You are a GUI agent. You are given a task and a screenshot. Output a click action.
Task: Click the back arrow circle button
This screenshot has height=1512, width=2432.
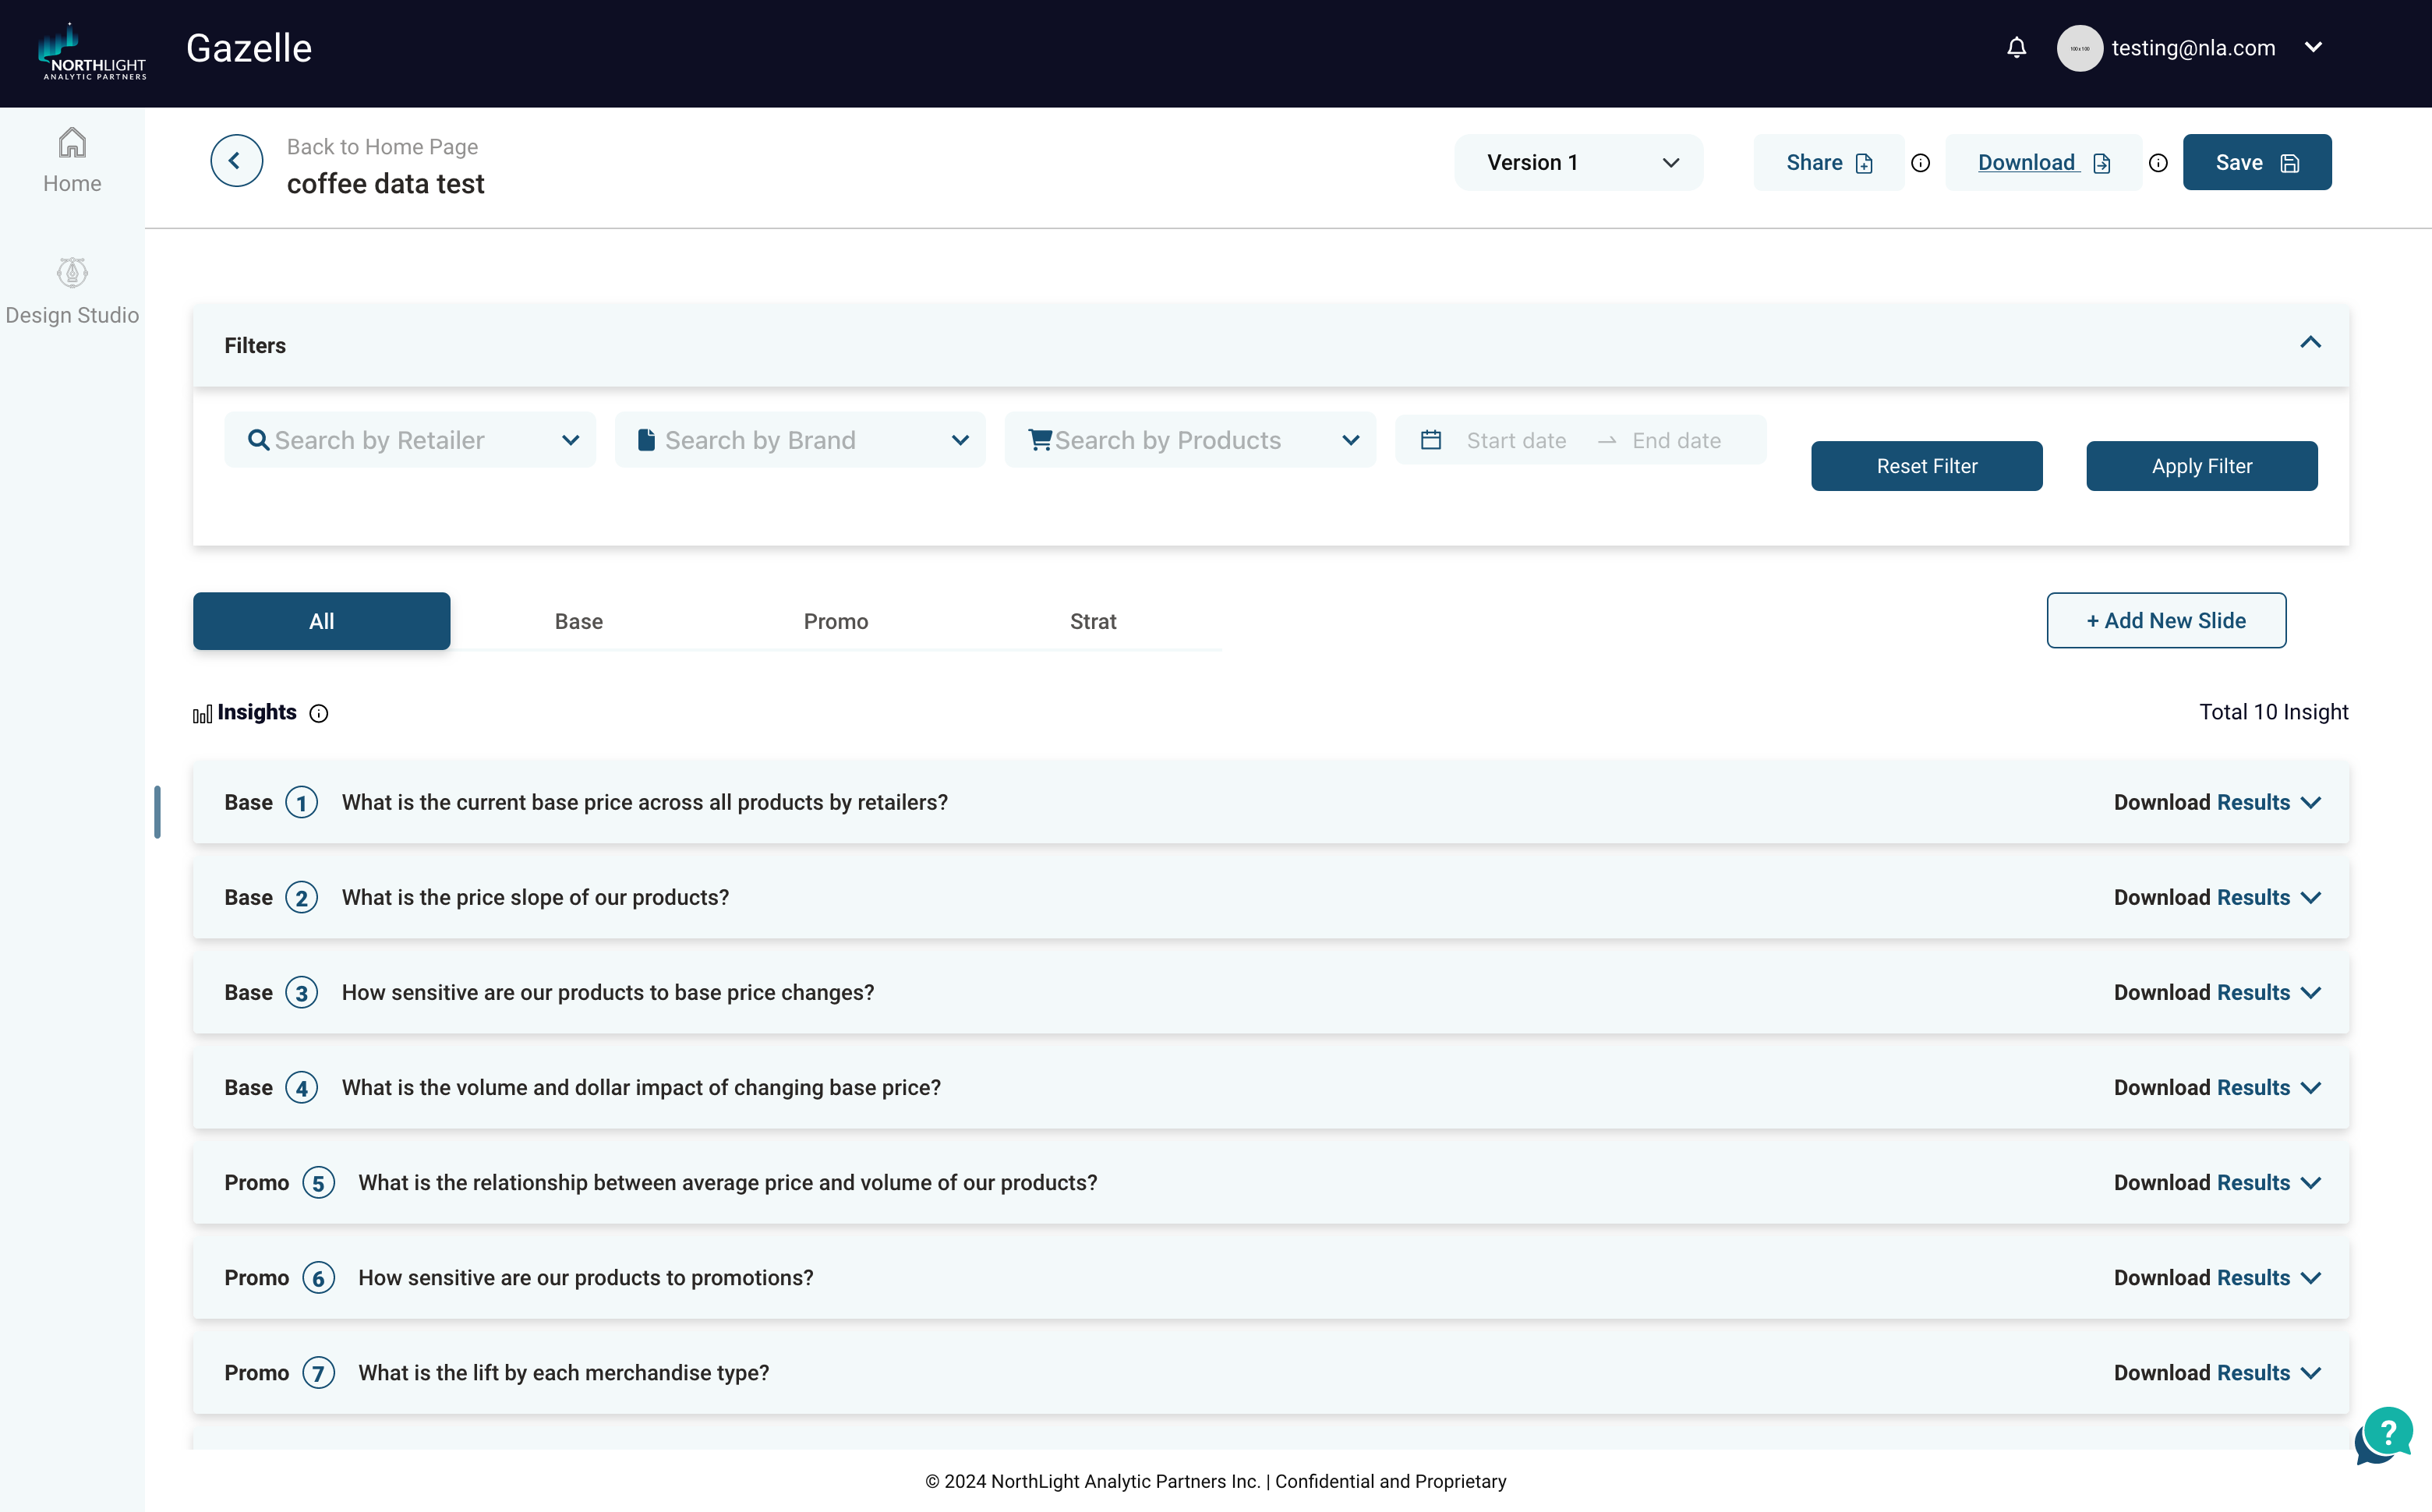coord(236,161)
